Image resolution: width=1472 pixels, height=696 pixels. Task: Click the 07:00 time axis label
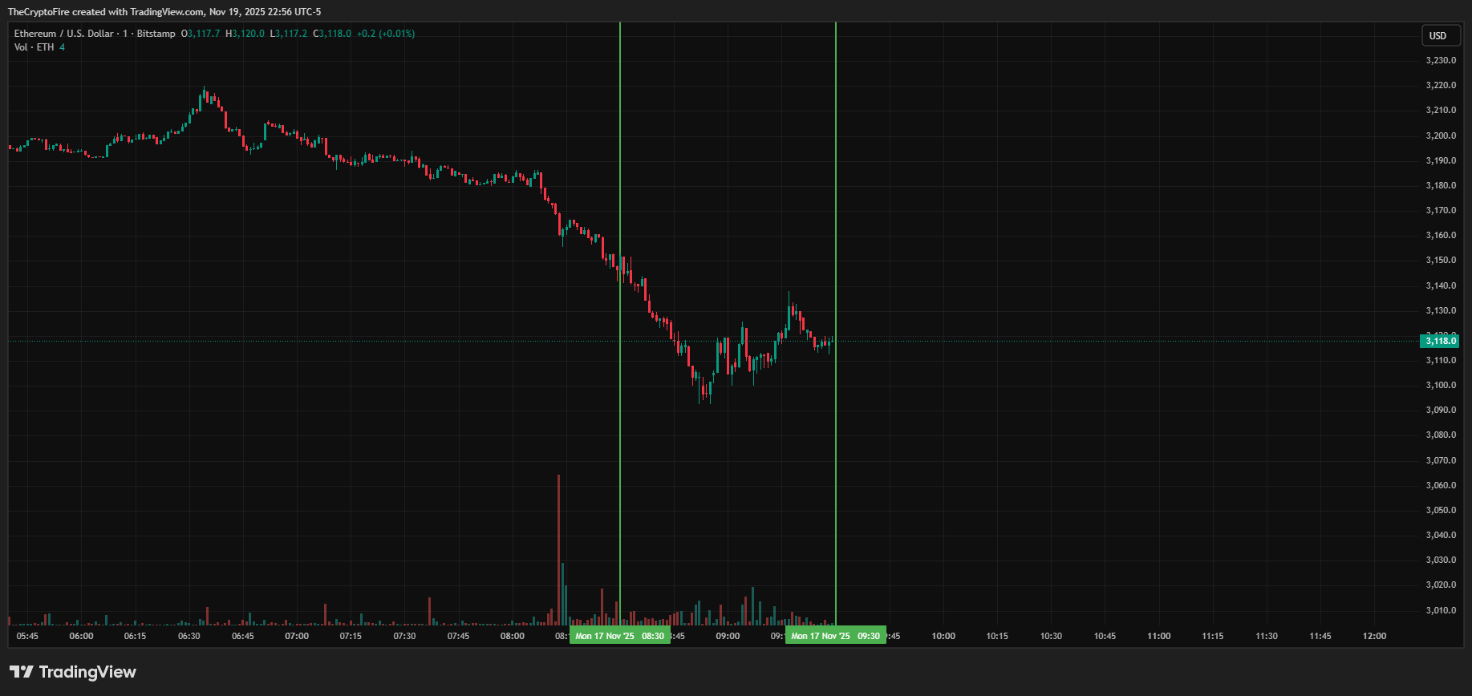pyautogui.click(x=297, y=636)
